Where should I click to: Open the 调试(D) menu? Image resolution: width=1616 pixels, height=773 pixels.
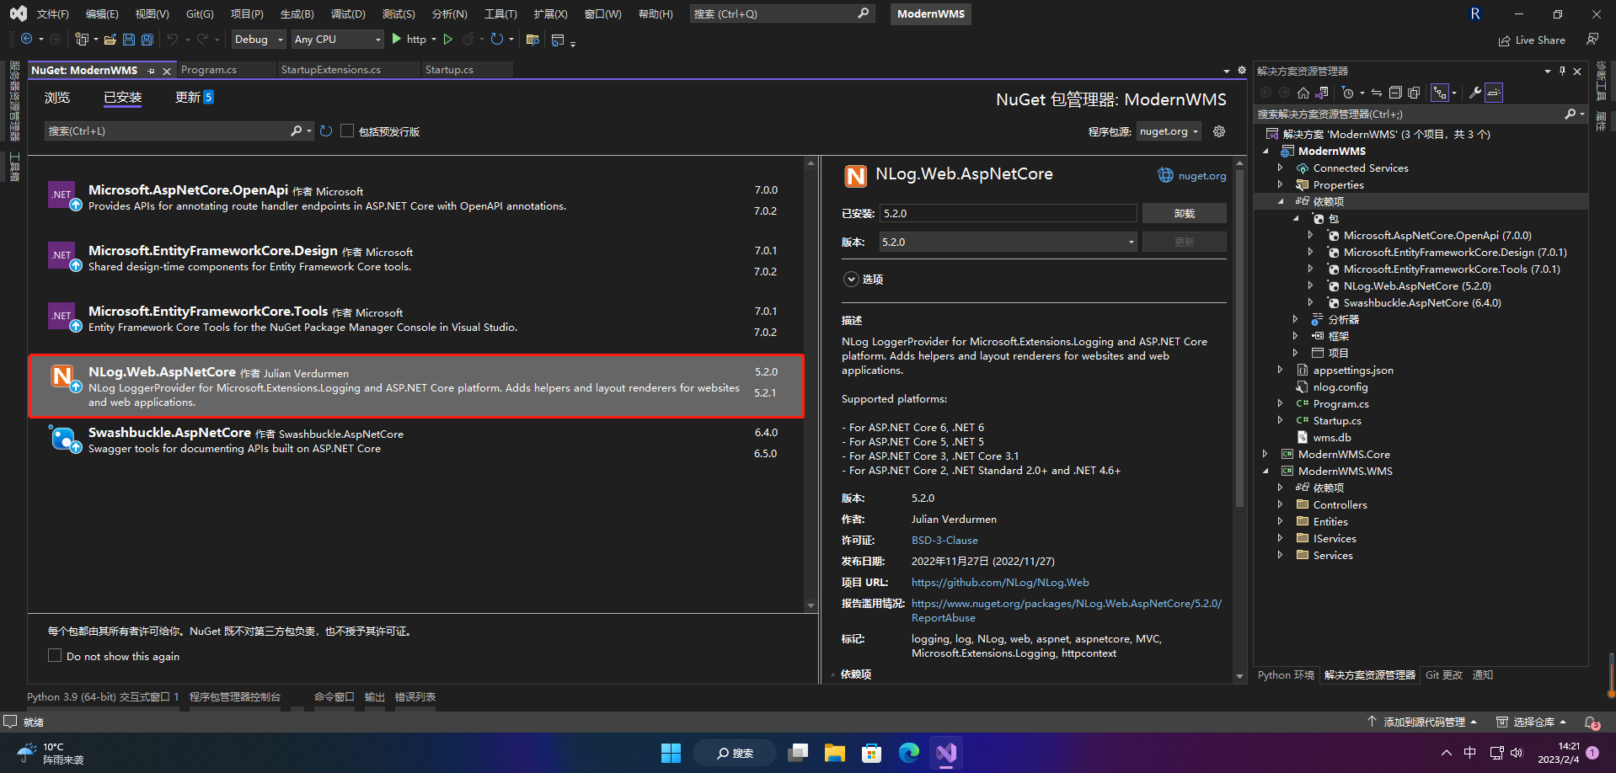coord(348,14)
